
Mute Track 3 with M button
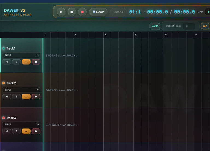click(x=7, y=131)
